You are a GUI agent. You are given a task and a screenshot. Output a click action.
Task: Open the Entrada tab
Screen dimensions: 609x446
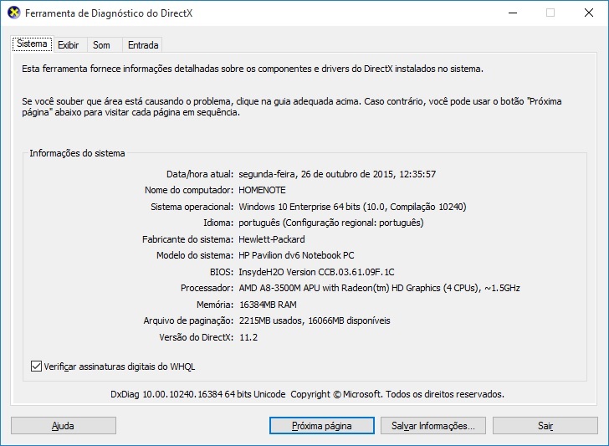click(x=143, y=45)
